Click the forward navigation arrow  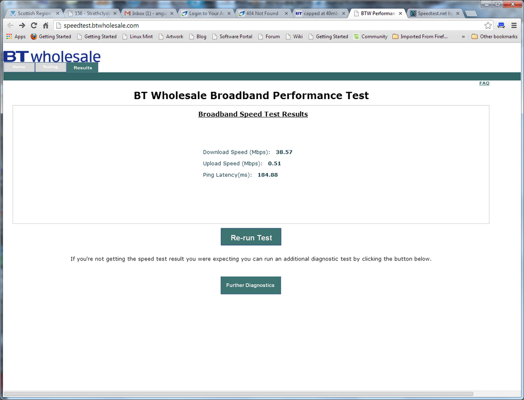22,25
